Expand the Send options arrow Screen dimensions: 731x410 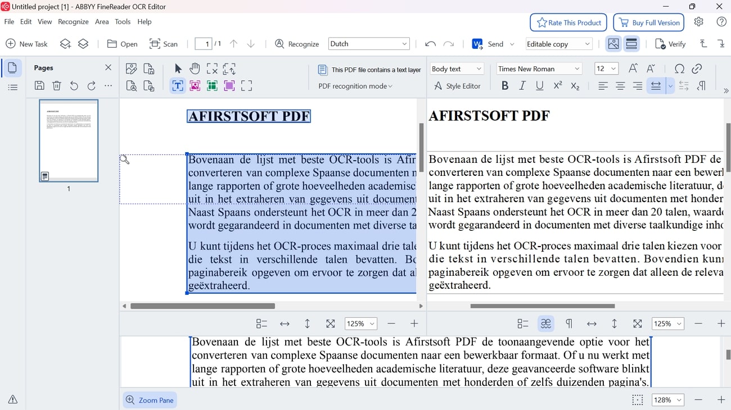[x=512, y=44]
